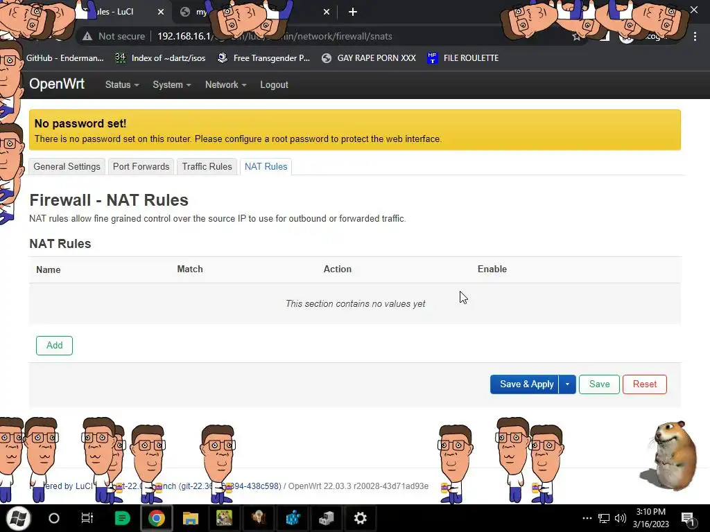This screenshot has height=532, width=710.
Task: Click the Save & Apply button
Action: [x=524, y=384]
